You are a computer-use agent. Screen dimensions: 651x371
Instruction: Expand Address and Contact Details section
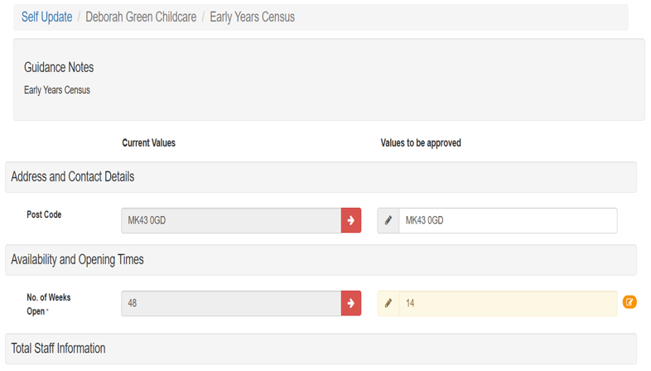(x=73, y=176)
